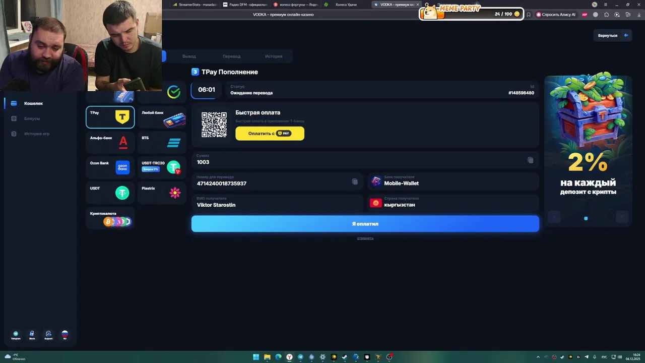Select Sber green checkmark payment method
Image resolution: width=645 pixels, height=363 pixels.
point(174,92)
